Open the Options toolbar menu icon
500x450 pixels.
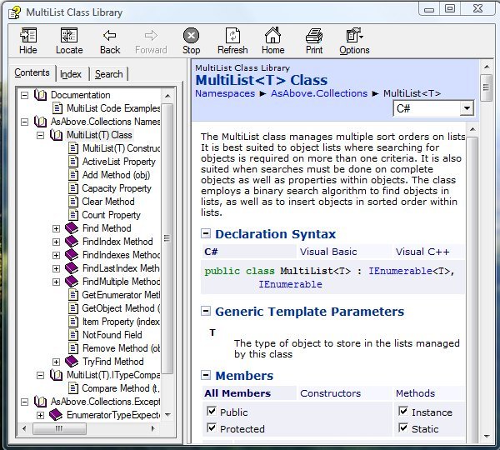click(x=354, y=35)
